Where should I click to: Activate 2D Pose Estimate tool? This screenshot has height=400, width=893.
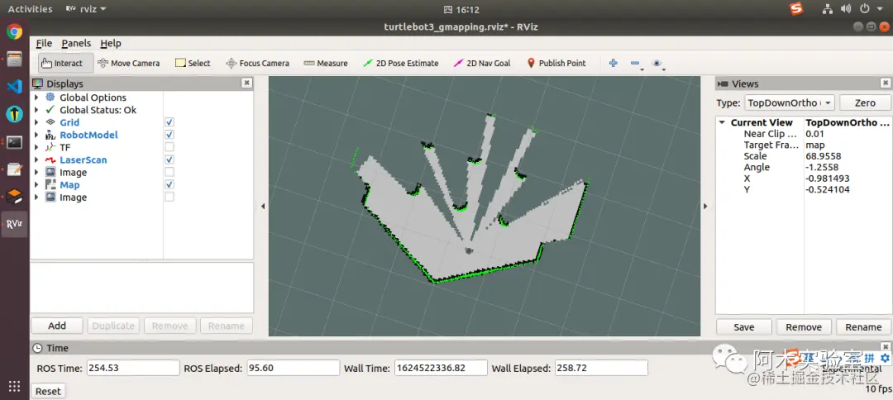[401, 63]
